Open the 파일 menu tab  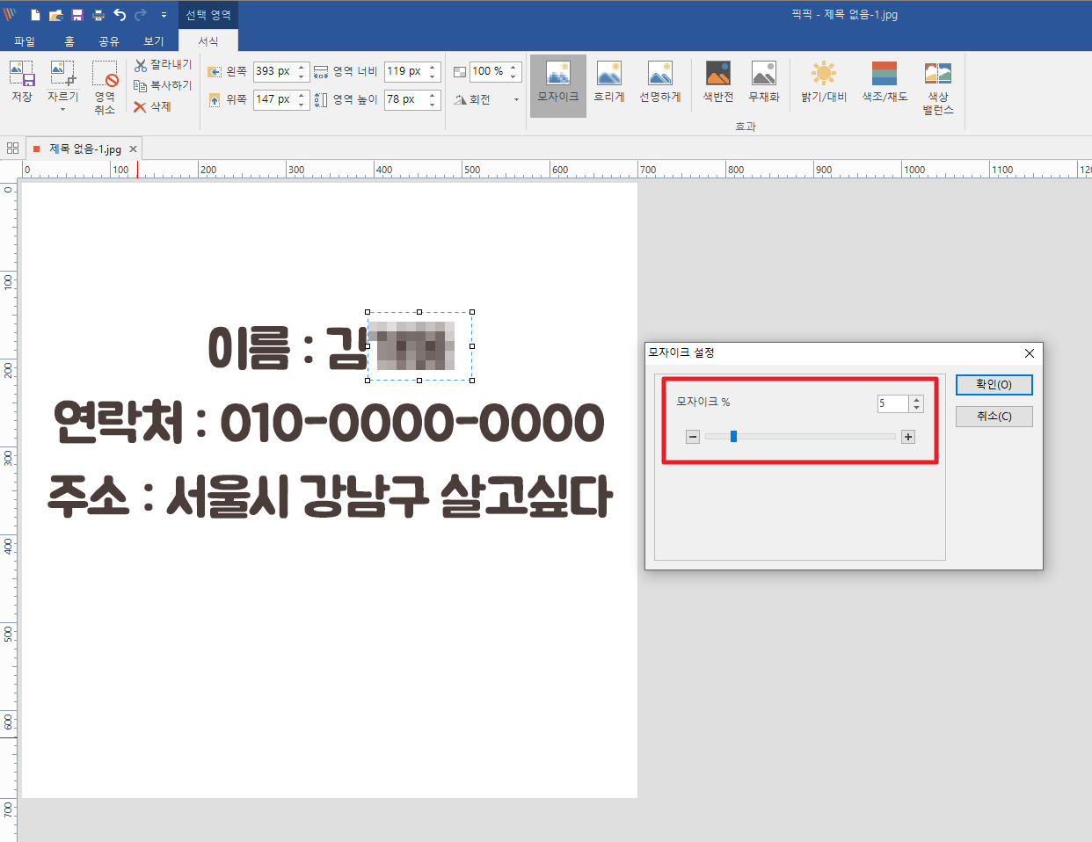[x=25, y=41]
